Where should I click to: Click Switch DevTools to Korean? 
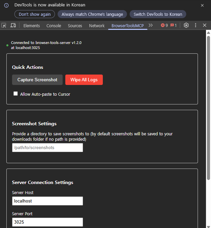pyautogui.click(x=158, y=14)
